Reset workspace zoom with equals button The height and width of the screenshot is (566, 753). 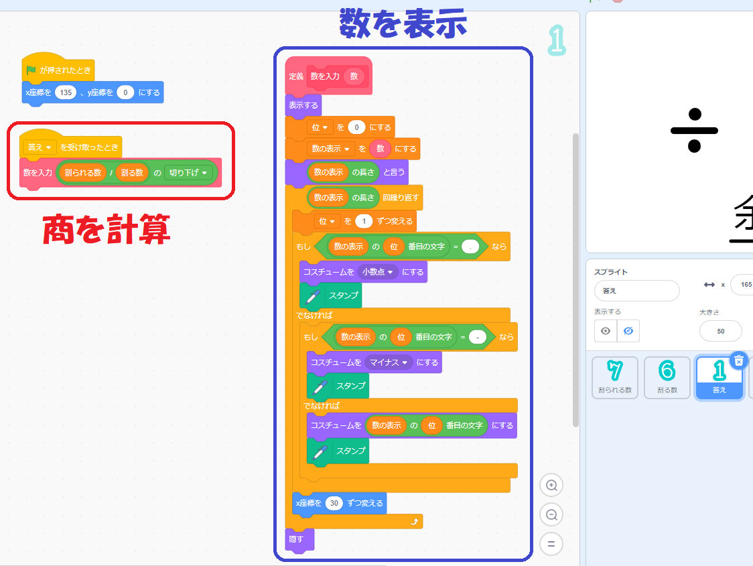click(x=551, y=543)
